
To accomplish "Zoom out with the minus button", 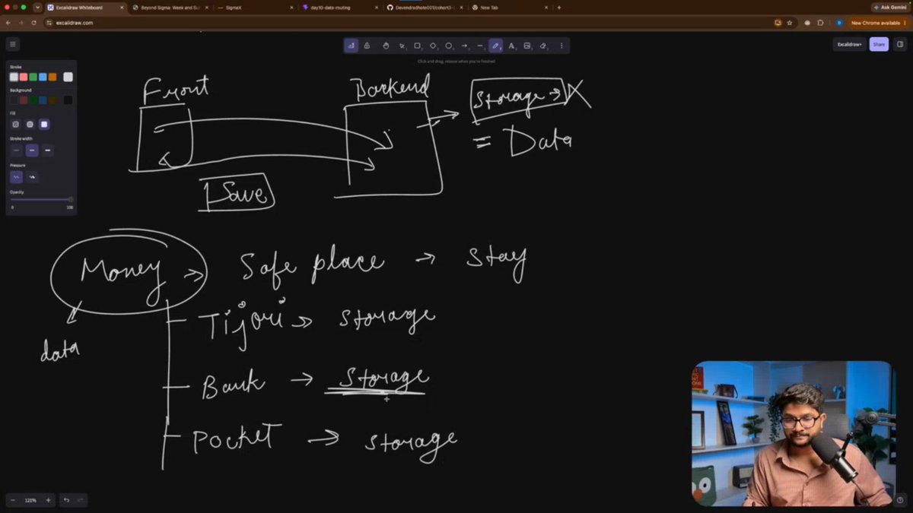I will point(13,500).
